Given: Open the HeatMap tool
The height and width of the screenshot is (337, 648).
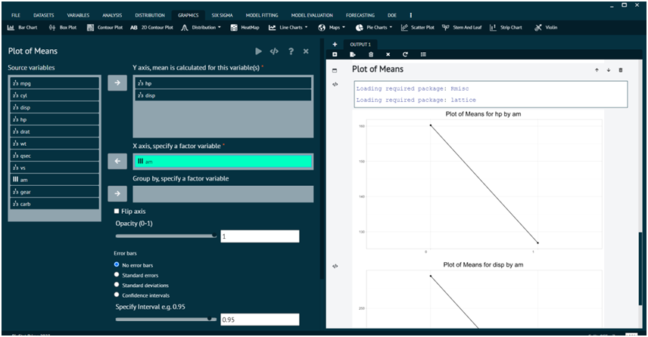Looking at the screenshot, I should pos(245,28).
